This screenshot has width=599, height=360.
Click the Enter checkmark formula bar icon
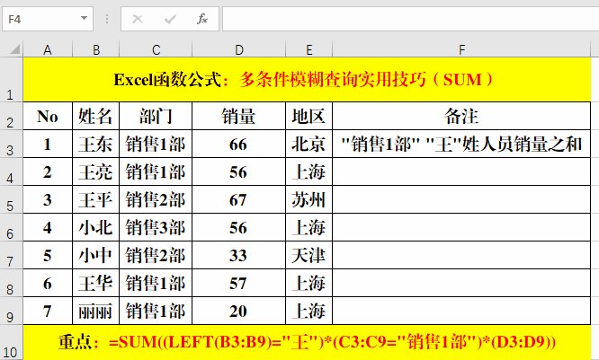(170, 19)
